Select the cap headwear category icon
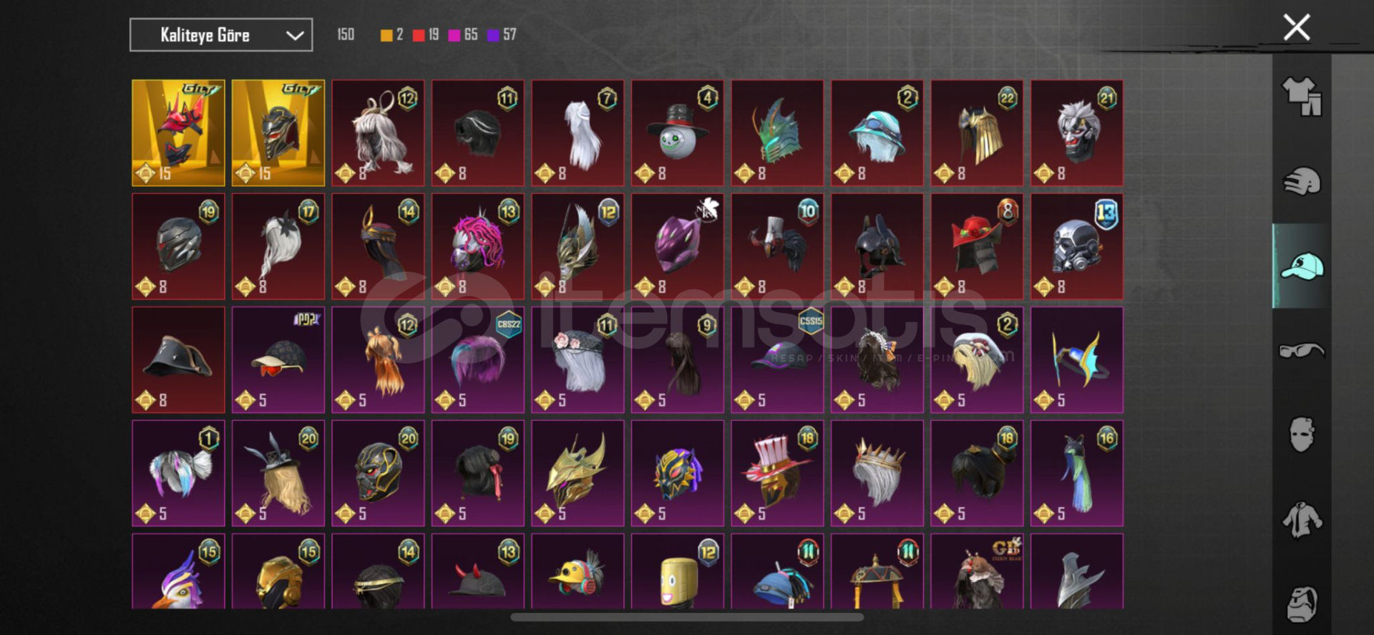The width and height of the screenshot is (1374, 635). 1302,266
